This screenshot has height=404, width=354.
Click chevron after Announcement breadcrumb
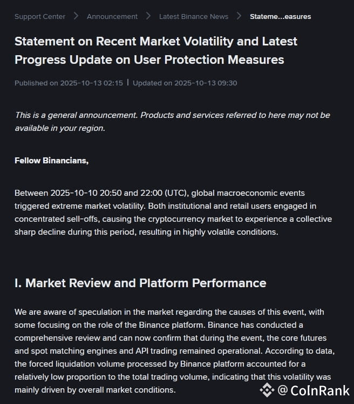(x=148, y=16)
